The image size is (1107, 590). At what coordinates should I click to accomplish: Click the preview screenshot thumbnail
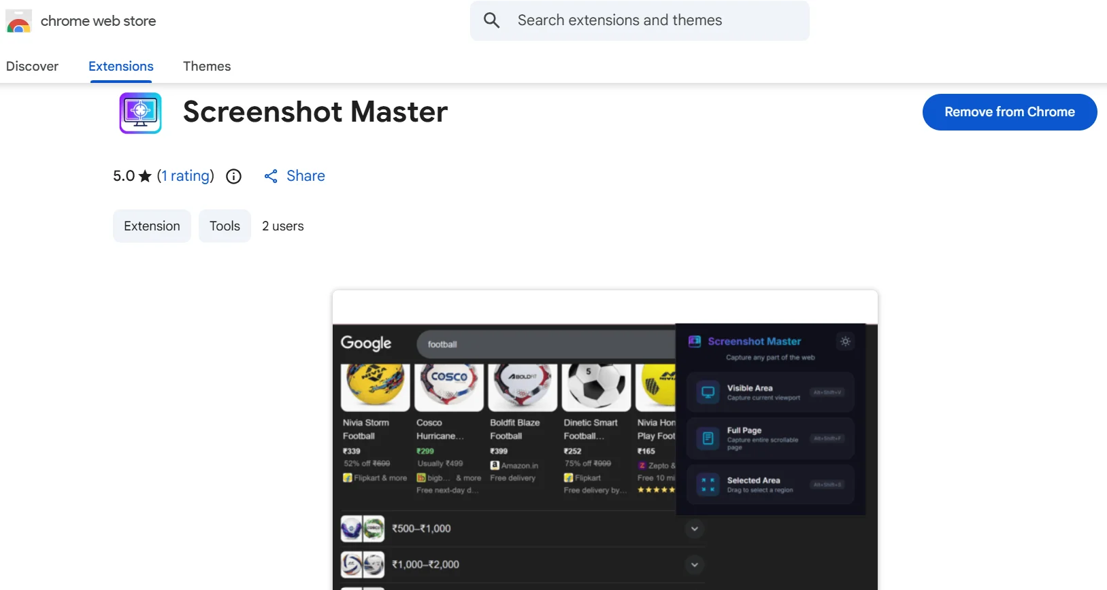605,440
